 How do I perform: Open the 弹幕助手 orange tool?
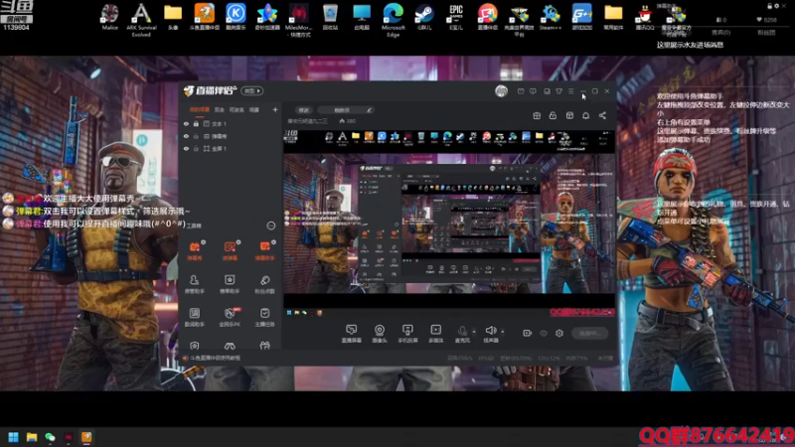(264, 250)
